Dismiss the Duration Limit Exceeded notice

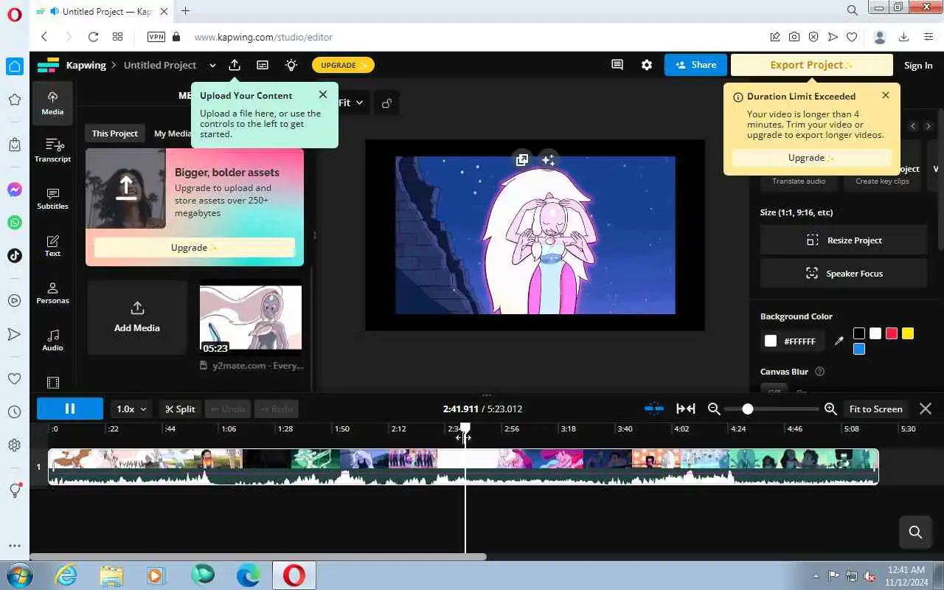(886, 95)
